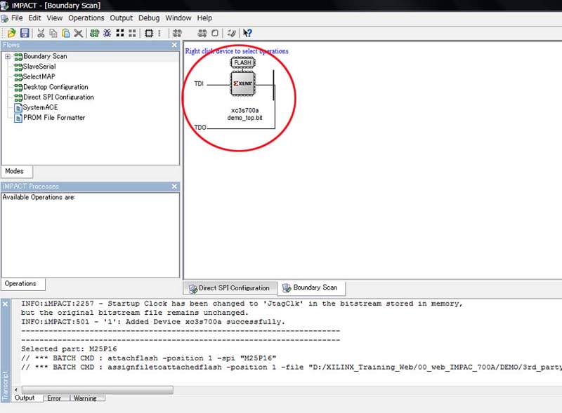Select SlaveSerial in the Flows tree
The image size is (562, 413).
point(39,67)
